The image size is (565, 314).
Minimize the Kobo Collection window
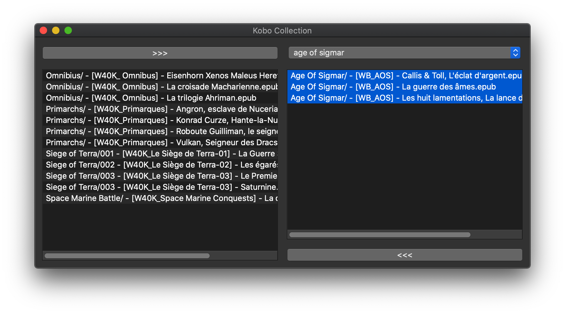pyautogui.click(x=56, y=30)
